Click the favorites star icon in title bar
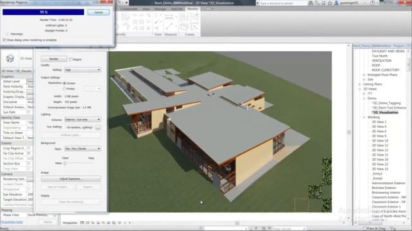Image resolution: width=412 pixels, height=231 pixels. tap(330, 3)
